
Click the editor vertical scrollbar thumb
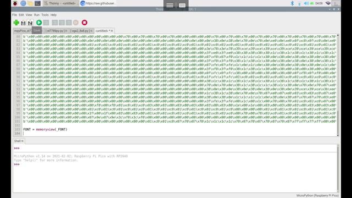pos(338,122)
